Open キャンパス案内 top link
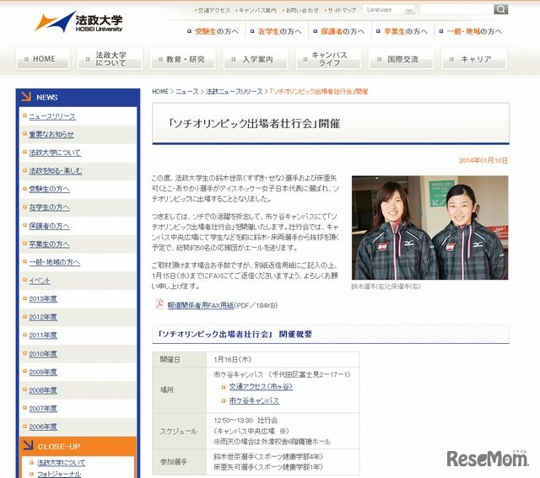 coord(256,10)
